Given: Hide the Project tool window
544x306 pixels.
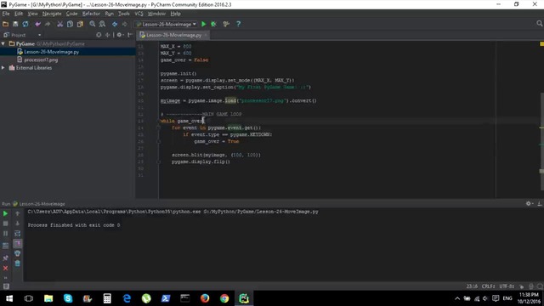Looking at the screenshot, I should coord(130,35).
